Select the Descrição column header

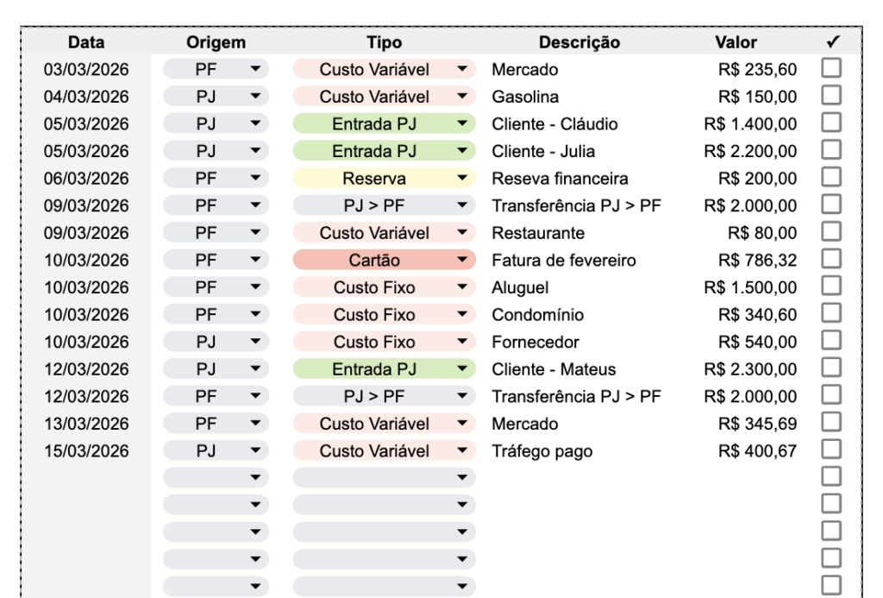point(579,42)
